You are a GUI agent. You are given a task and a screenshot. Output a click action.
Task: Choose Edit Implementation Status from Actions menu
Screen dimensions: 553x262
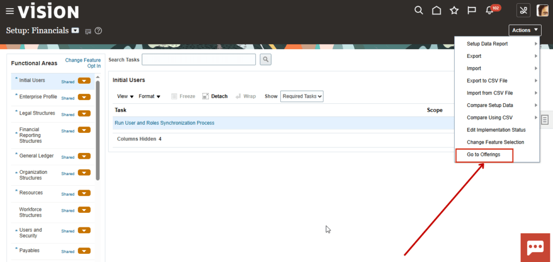(496, 130)
